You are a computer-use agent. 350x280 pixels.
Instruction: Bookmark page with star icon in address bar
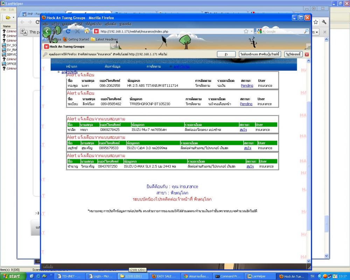246,31
